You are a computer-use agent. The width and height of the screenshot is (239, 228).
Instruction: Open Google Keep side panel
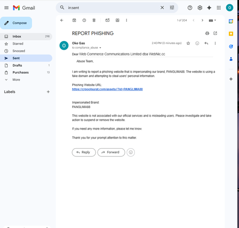click(x=231, y=34)
